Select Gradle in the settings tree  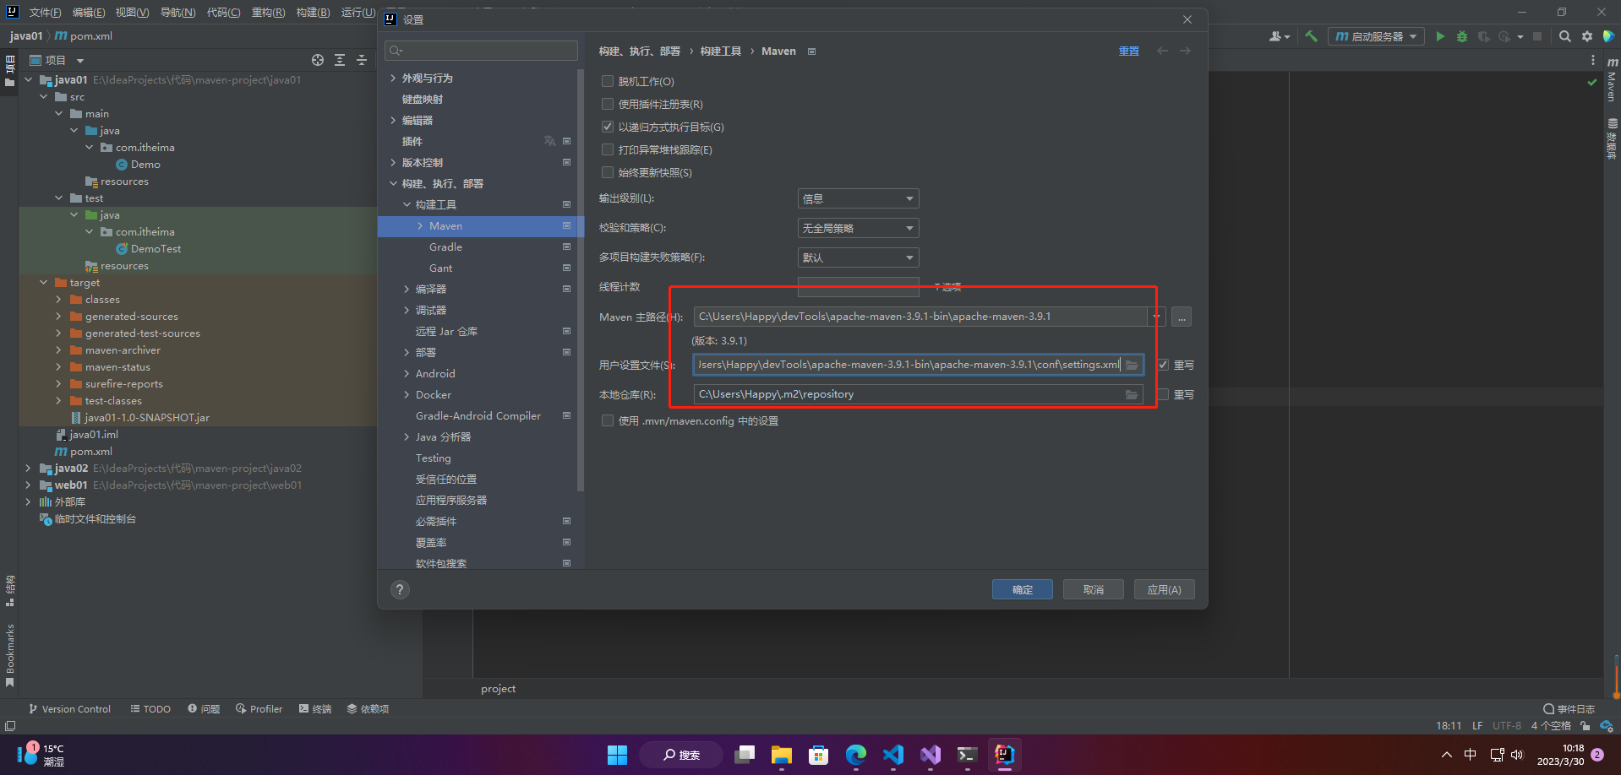[x=445, y=247]
